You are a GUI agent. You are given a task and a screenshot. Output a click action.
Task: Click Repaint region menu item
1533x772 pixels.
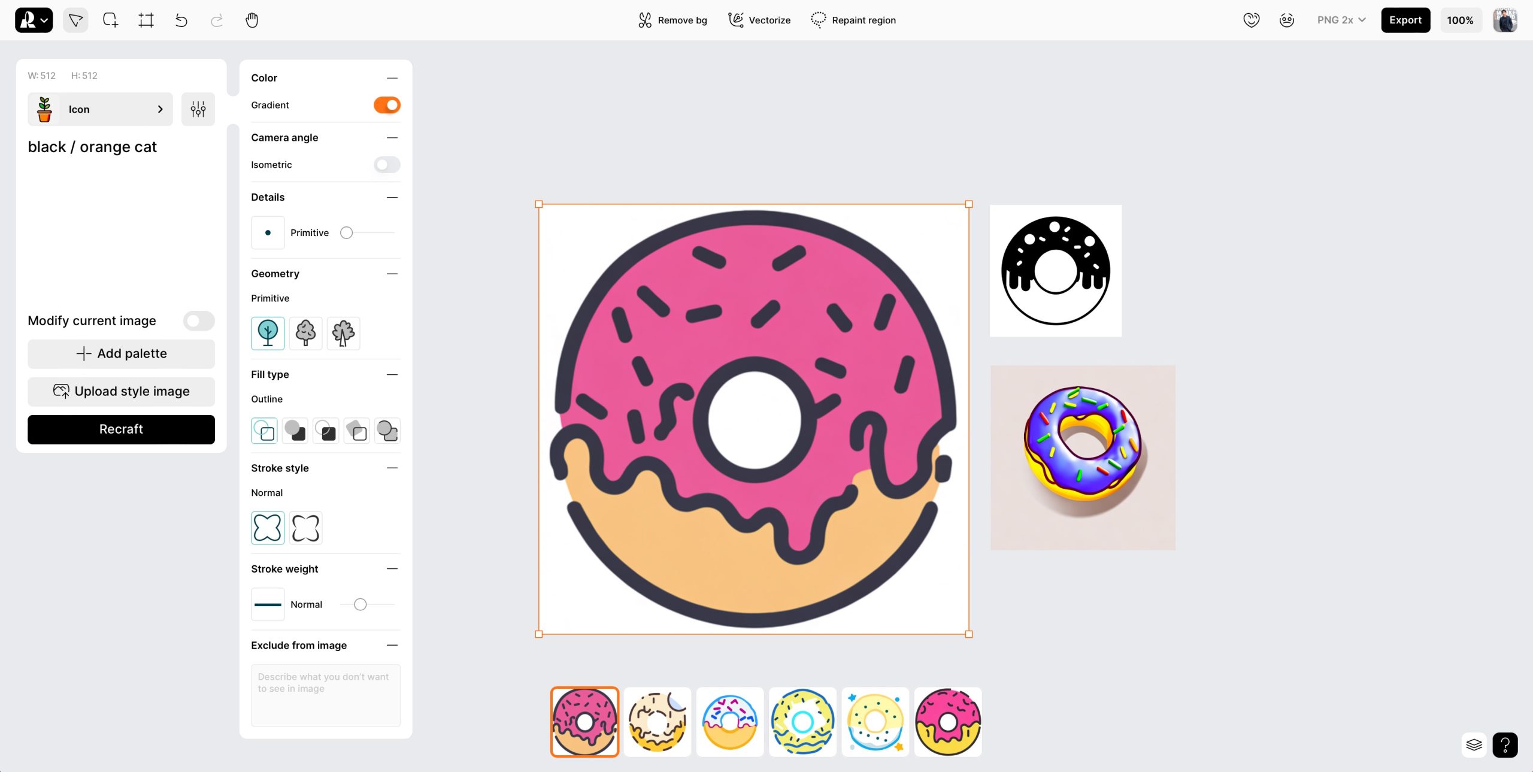853,20
